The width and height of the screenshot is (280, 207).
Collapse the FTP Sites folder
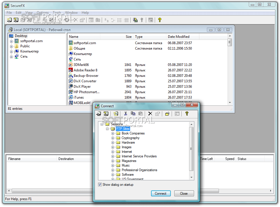tap(107, 129)
